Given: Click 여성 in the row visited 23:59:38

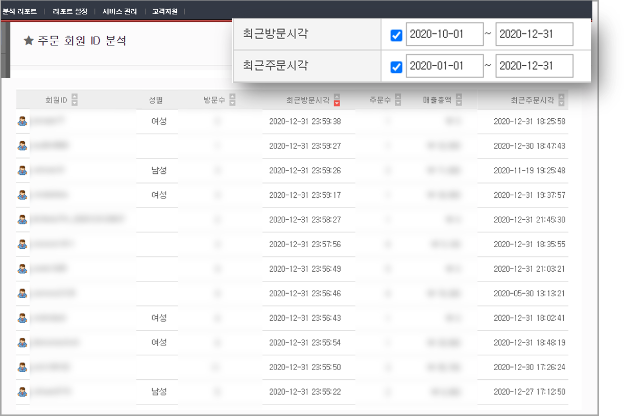Looking at the screenshot, I should [x=159, y=121].
